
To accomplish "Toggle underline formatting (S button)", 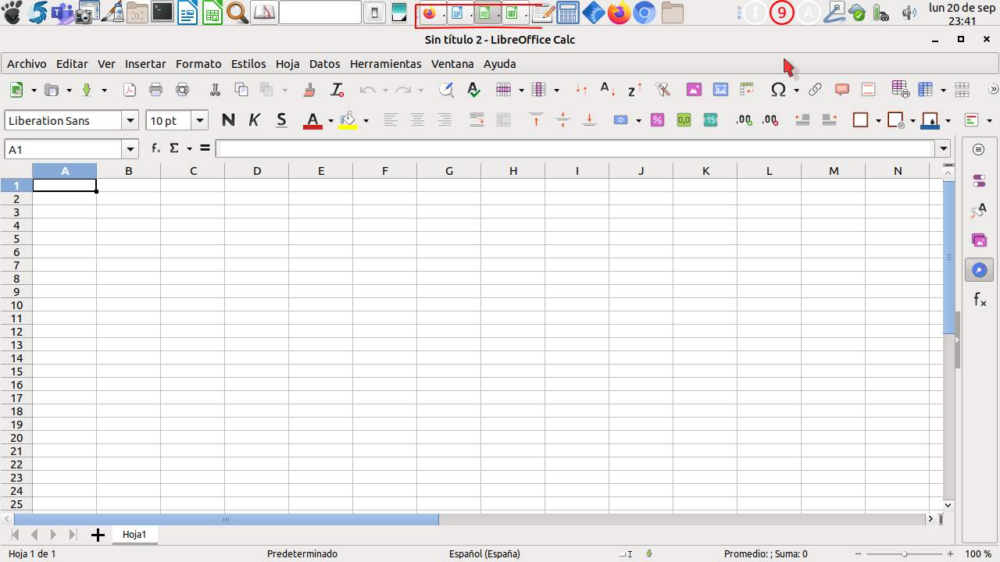I will (281, 120).
